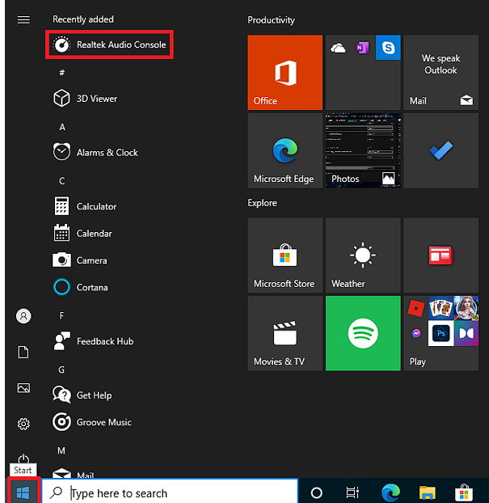Open the OneNote small tile

click(363, 48)
